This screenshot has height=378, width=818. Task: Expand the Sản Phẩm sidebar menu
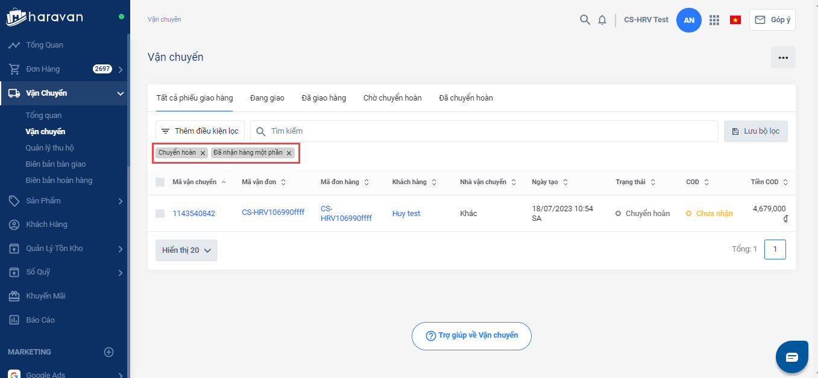(120, 201)
